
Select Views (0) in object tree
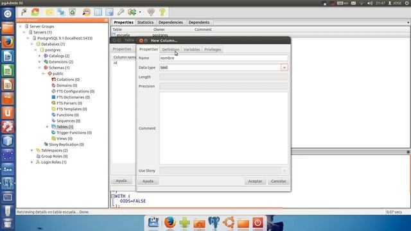tap(64, 139)
